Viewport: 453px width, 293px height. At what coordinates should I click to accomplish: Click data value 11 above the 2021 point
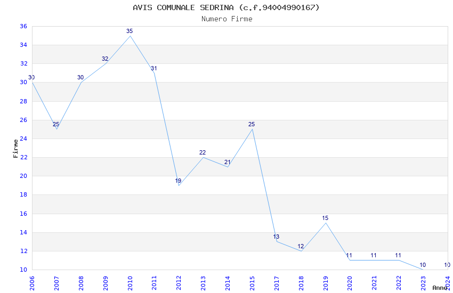coord(374,256)
